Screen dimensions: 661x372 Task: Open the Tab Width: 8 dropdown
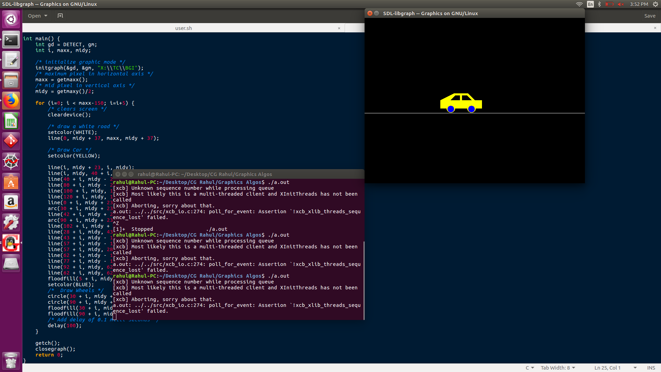pos(558,368)
